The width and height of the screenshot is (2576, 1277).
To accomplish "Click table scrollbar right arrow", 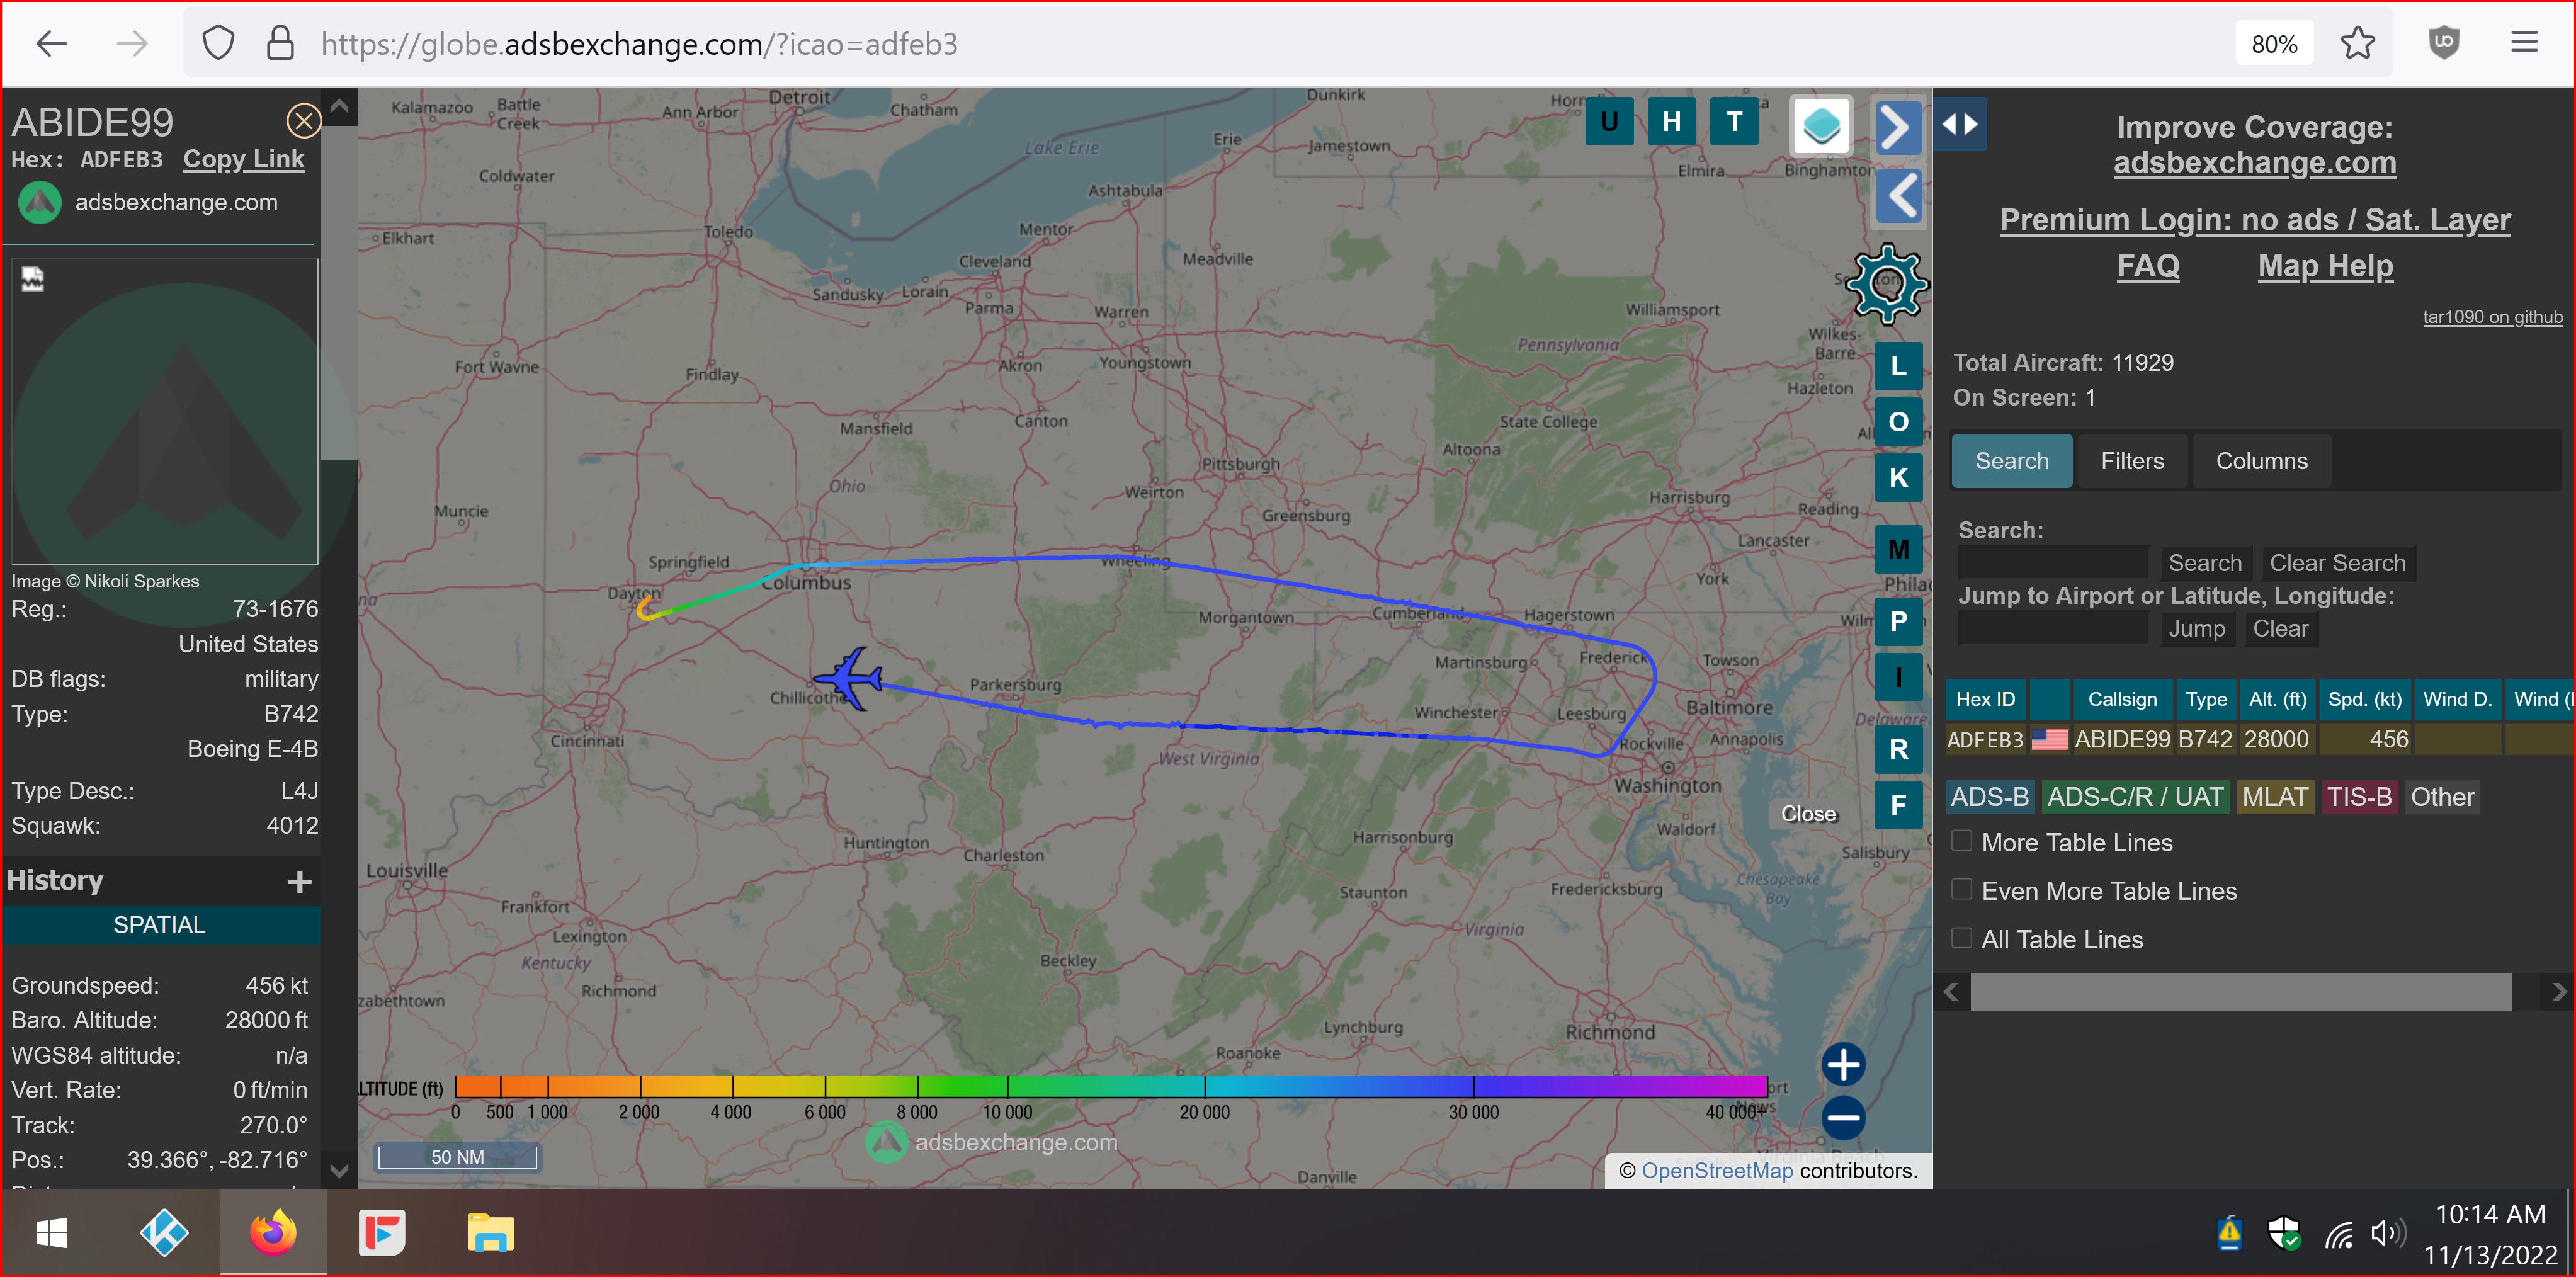I will [2558, 992].
